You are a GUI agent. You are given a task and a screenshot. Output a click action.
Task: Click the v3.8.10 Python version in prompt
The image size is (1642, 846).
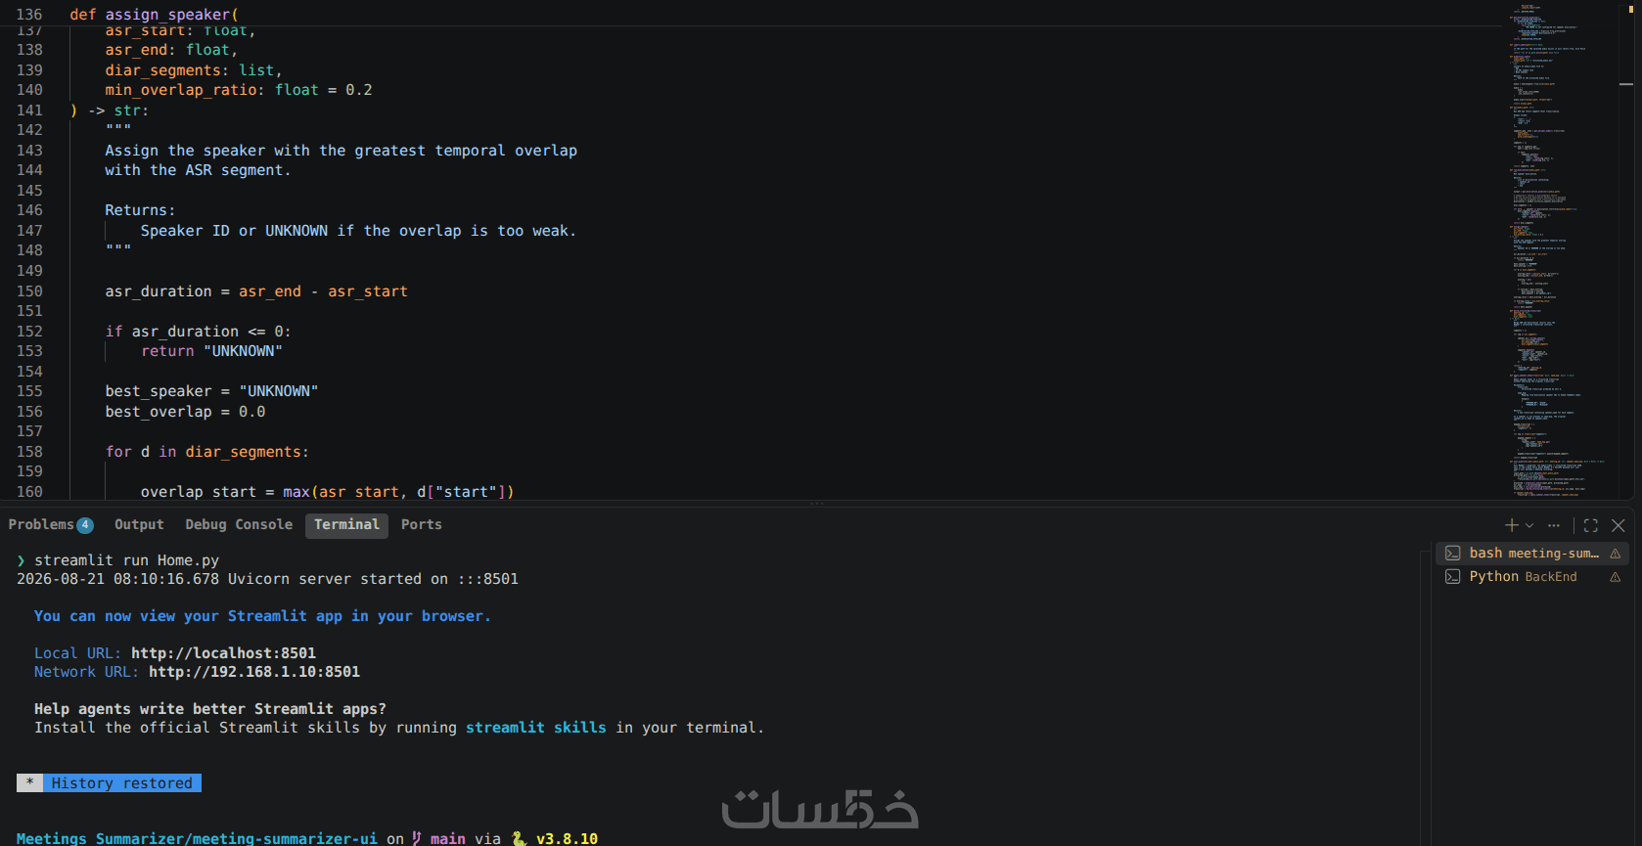567,838
